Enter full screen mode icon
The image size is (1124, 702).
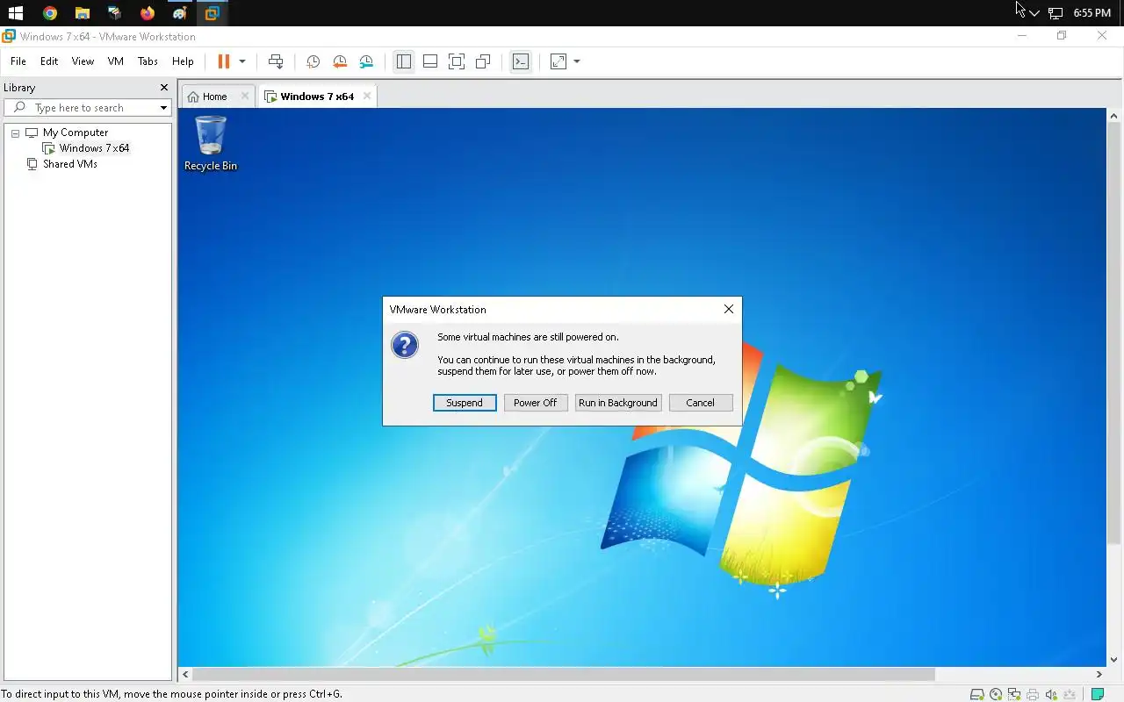click(457, 61)
